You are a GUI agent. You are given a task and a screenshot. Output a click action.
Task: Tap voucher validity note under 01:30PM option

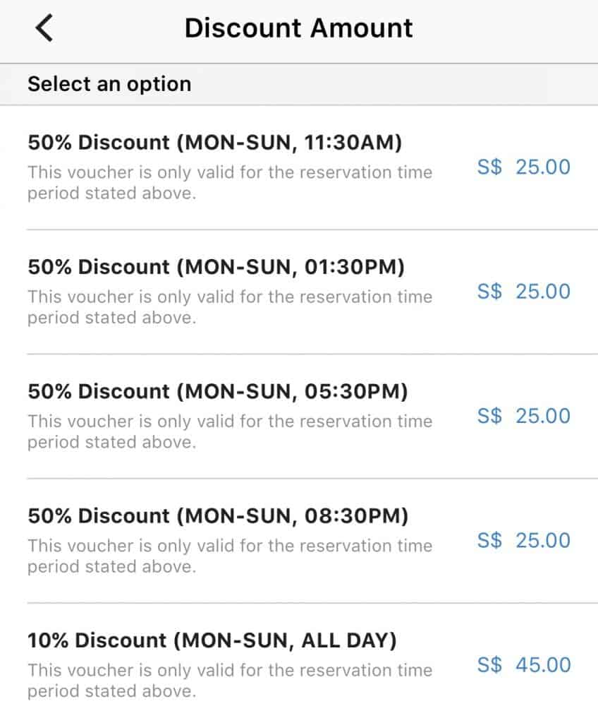pyautogui.click(x=230, y=307)
